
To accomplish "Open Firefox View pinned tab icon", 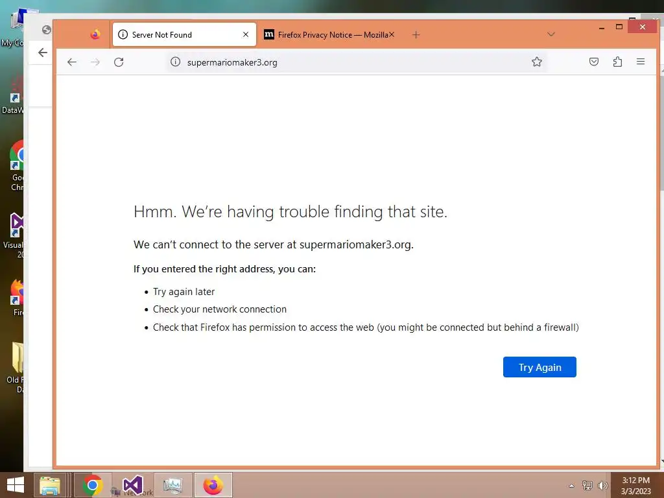I will 95,34.
